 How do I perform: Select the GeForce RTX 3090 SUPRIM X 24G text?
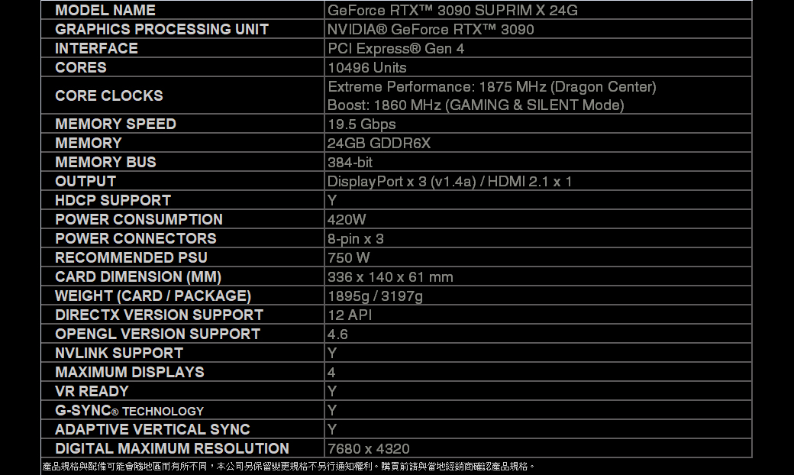(x=452, y=11)
